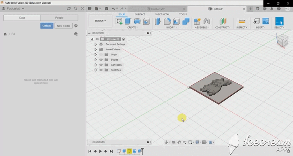
Task: Toggle visibility of Origin folder
Action: point(101,54)
